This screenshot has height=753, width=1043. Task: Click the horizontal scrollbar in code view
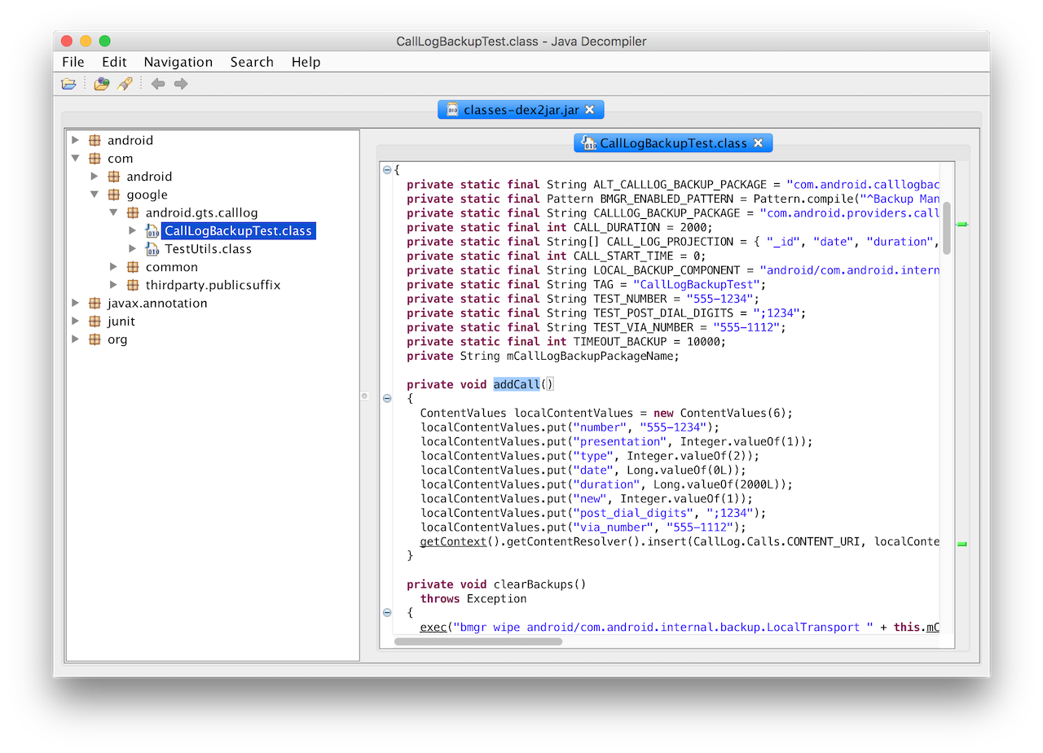[x=478, y=641]
